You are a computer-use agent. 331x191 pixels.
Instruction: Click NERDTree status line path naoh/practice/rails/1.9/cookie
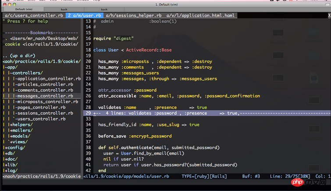pyautogui.click(x=42, y=177)
